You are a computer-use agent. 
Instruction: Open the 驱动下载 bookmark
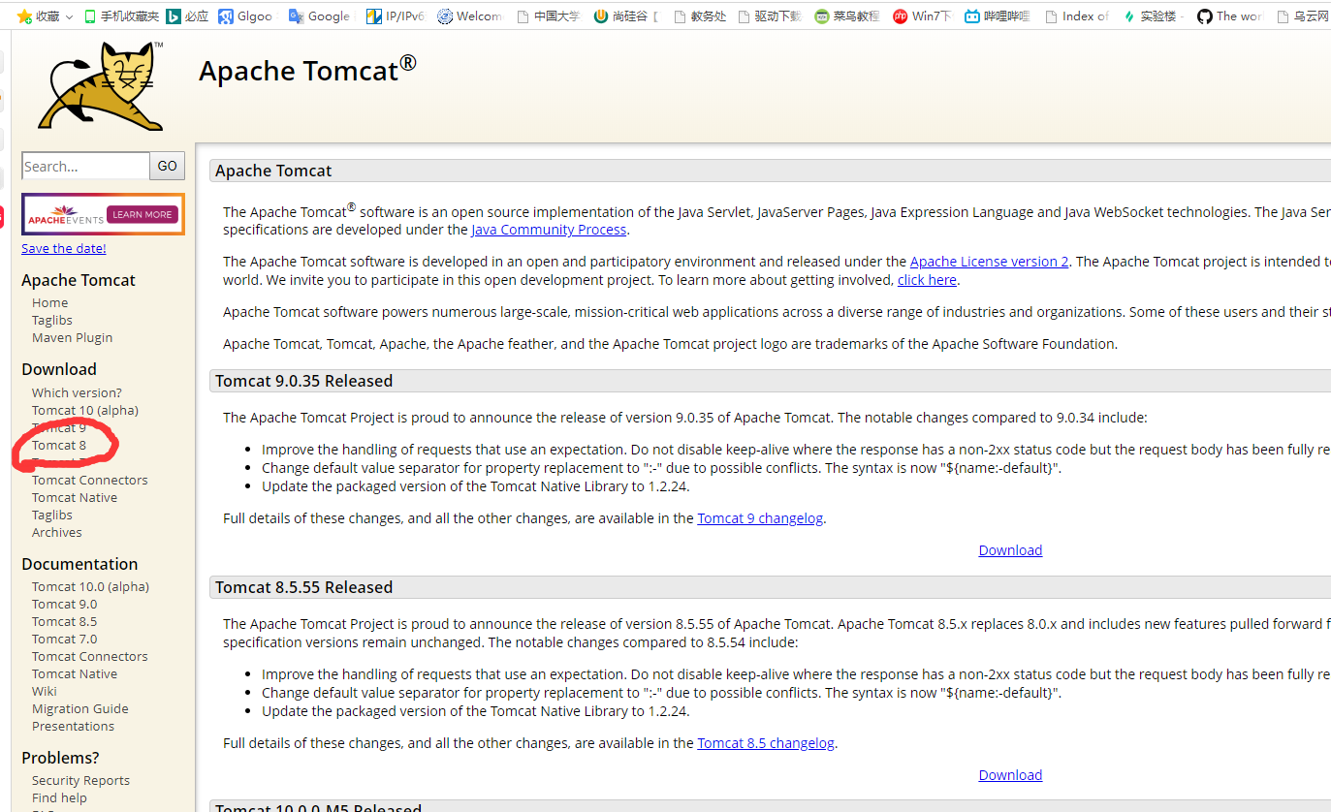[770, 16]
